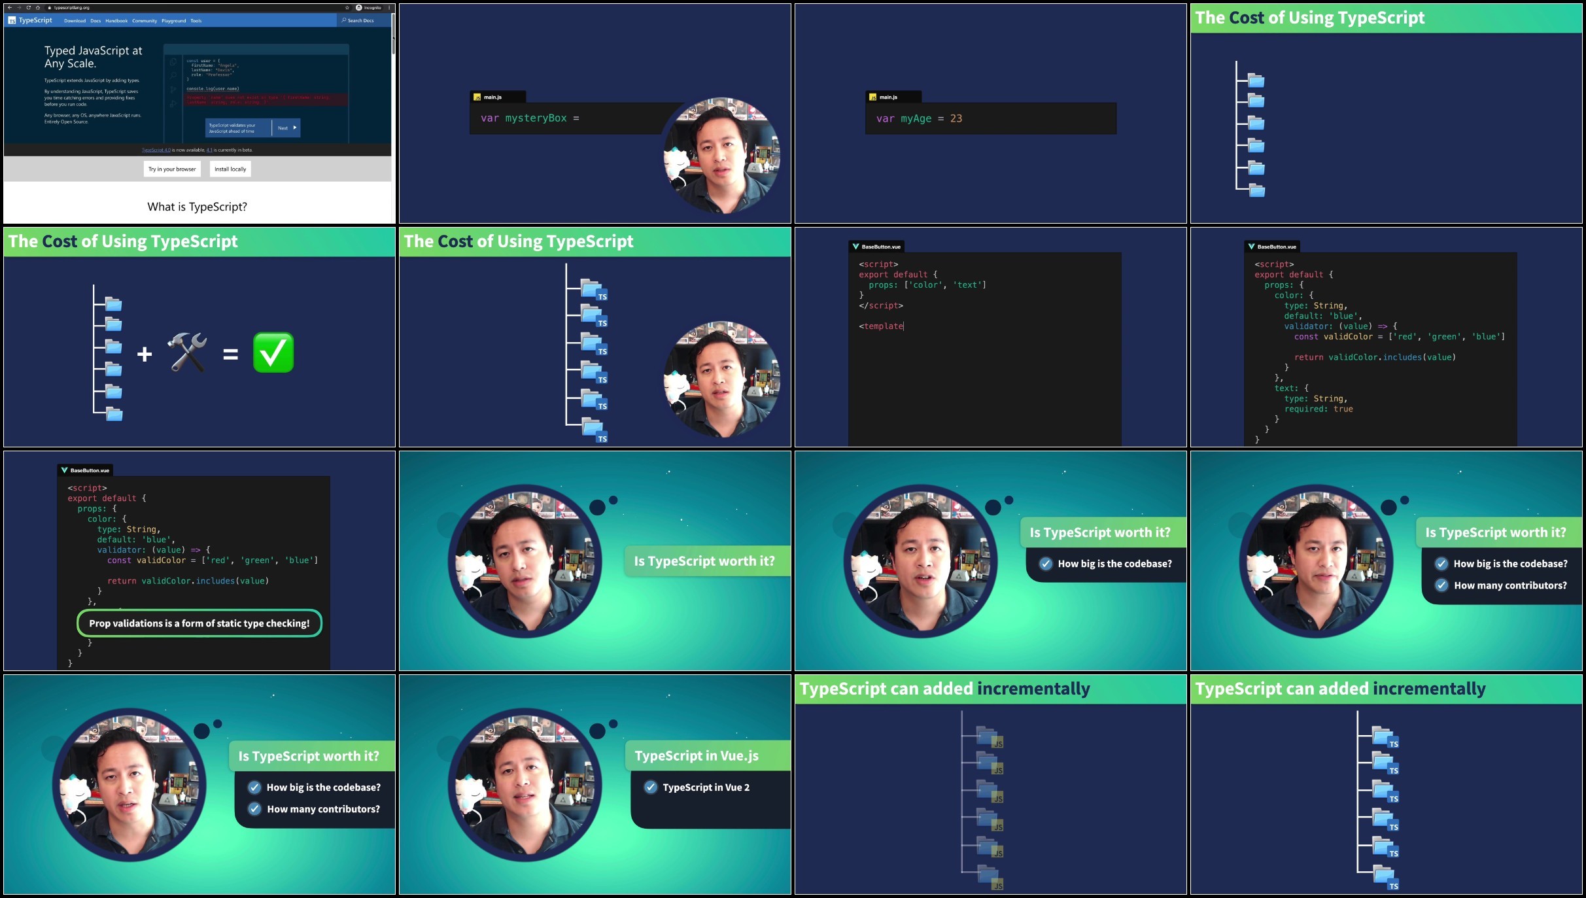1586x898 pixels.
Task: Click the search magnifier in Search Docs
Action: (x=344, y=20)
